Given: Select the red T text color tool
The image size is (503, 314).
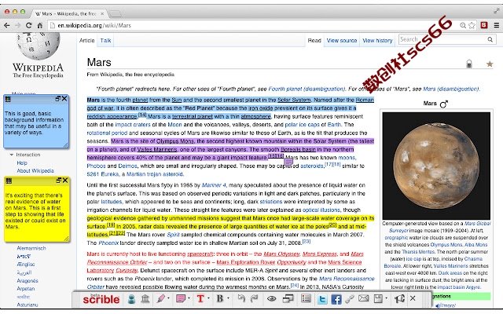Looking at the screenshot, I should [200, 299].
